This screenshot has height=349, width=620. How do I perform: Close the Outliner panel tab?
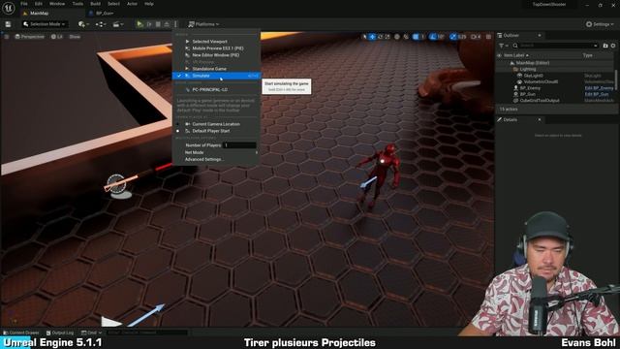[x=540, y=36]
